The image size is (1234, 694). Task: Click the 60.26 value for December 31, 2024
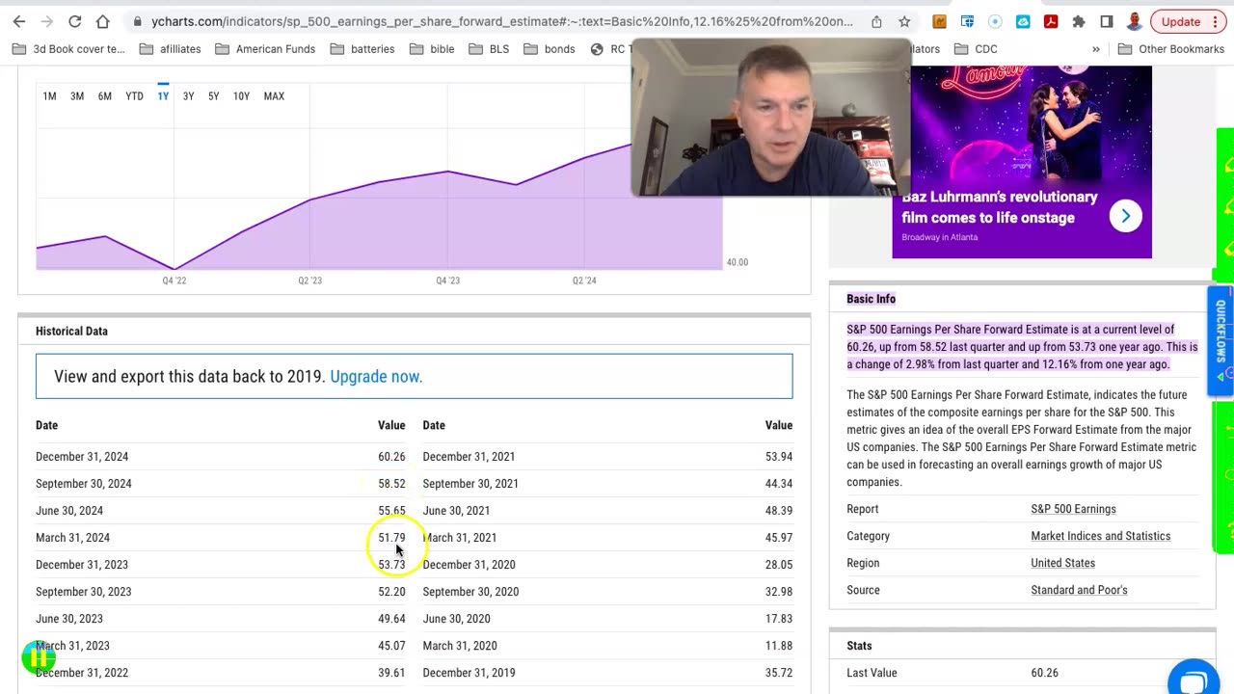[x=391, y=457]
